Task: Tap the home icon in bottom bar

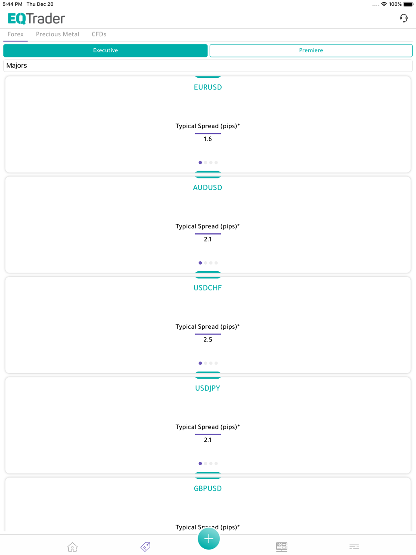Action: coord(72,547)
